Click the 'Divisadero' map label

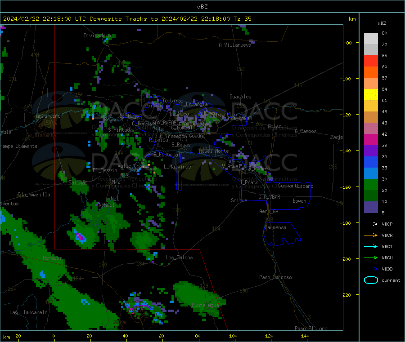point(97,36)
